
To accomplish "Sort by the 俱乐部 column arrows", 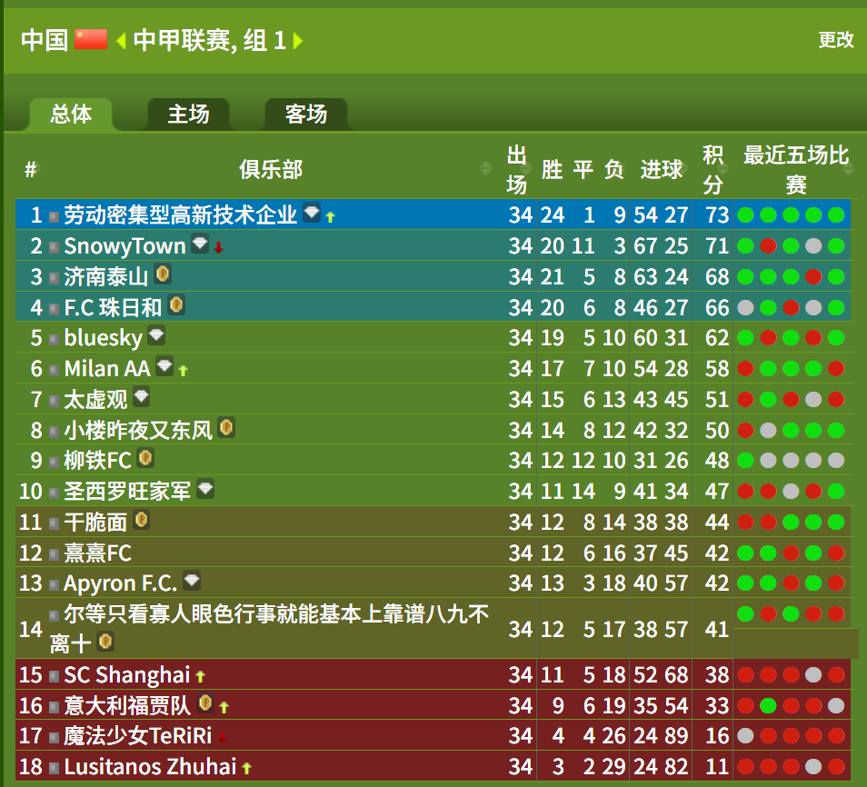I will [x=485, y=169].
